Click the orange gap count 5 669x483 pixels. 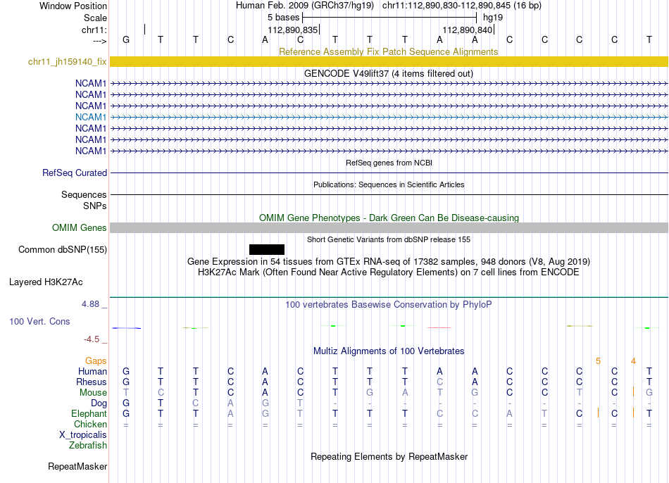pyautogui.click(x=598, y=361)
